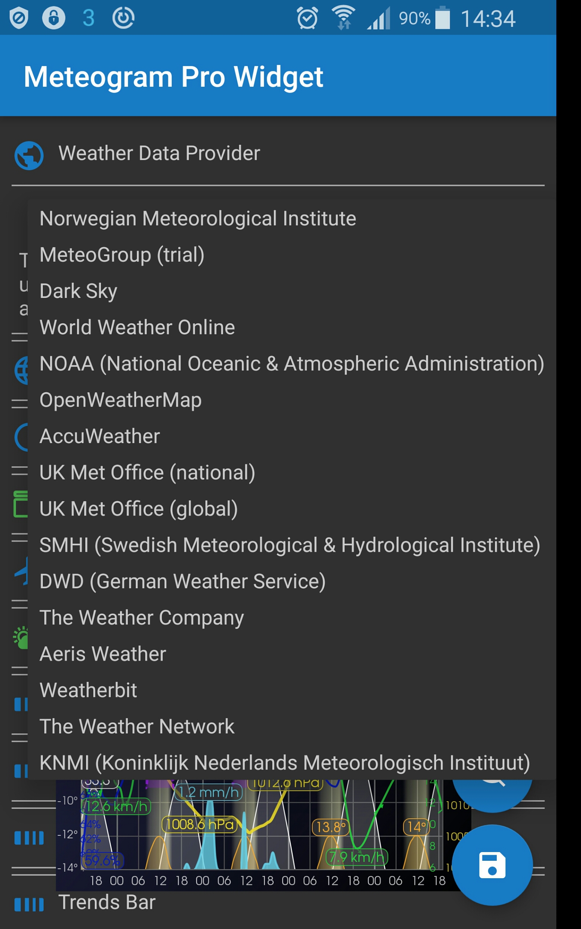This screenshot has height=929, width=581.
Task: Tap the globe icon beside Weather Data Provider
Action: [x=29, y=155]
